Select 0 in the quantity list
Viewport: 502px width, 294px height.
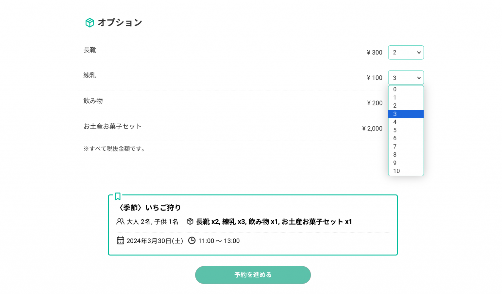point(406,89)
